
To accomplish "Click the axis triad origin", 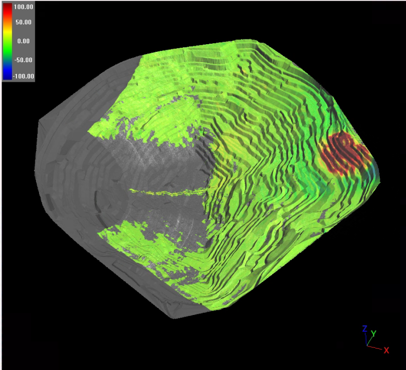I will click(367, 345).
